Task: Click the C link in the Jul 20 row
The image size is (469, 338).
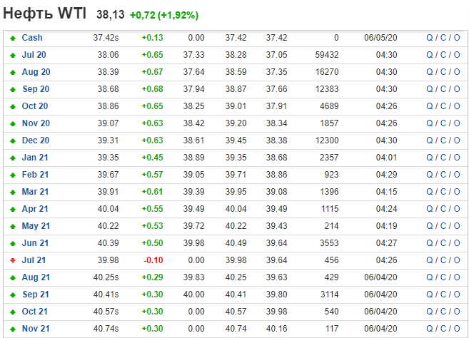Action: pos(443,55)
